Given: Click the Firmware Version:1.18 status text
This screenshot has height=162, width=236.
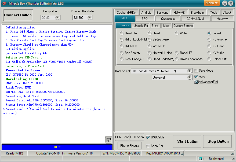Looking at the screenshot, I should click(x=77, y=153).
